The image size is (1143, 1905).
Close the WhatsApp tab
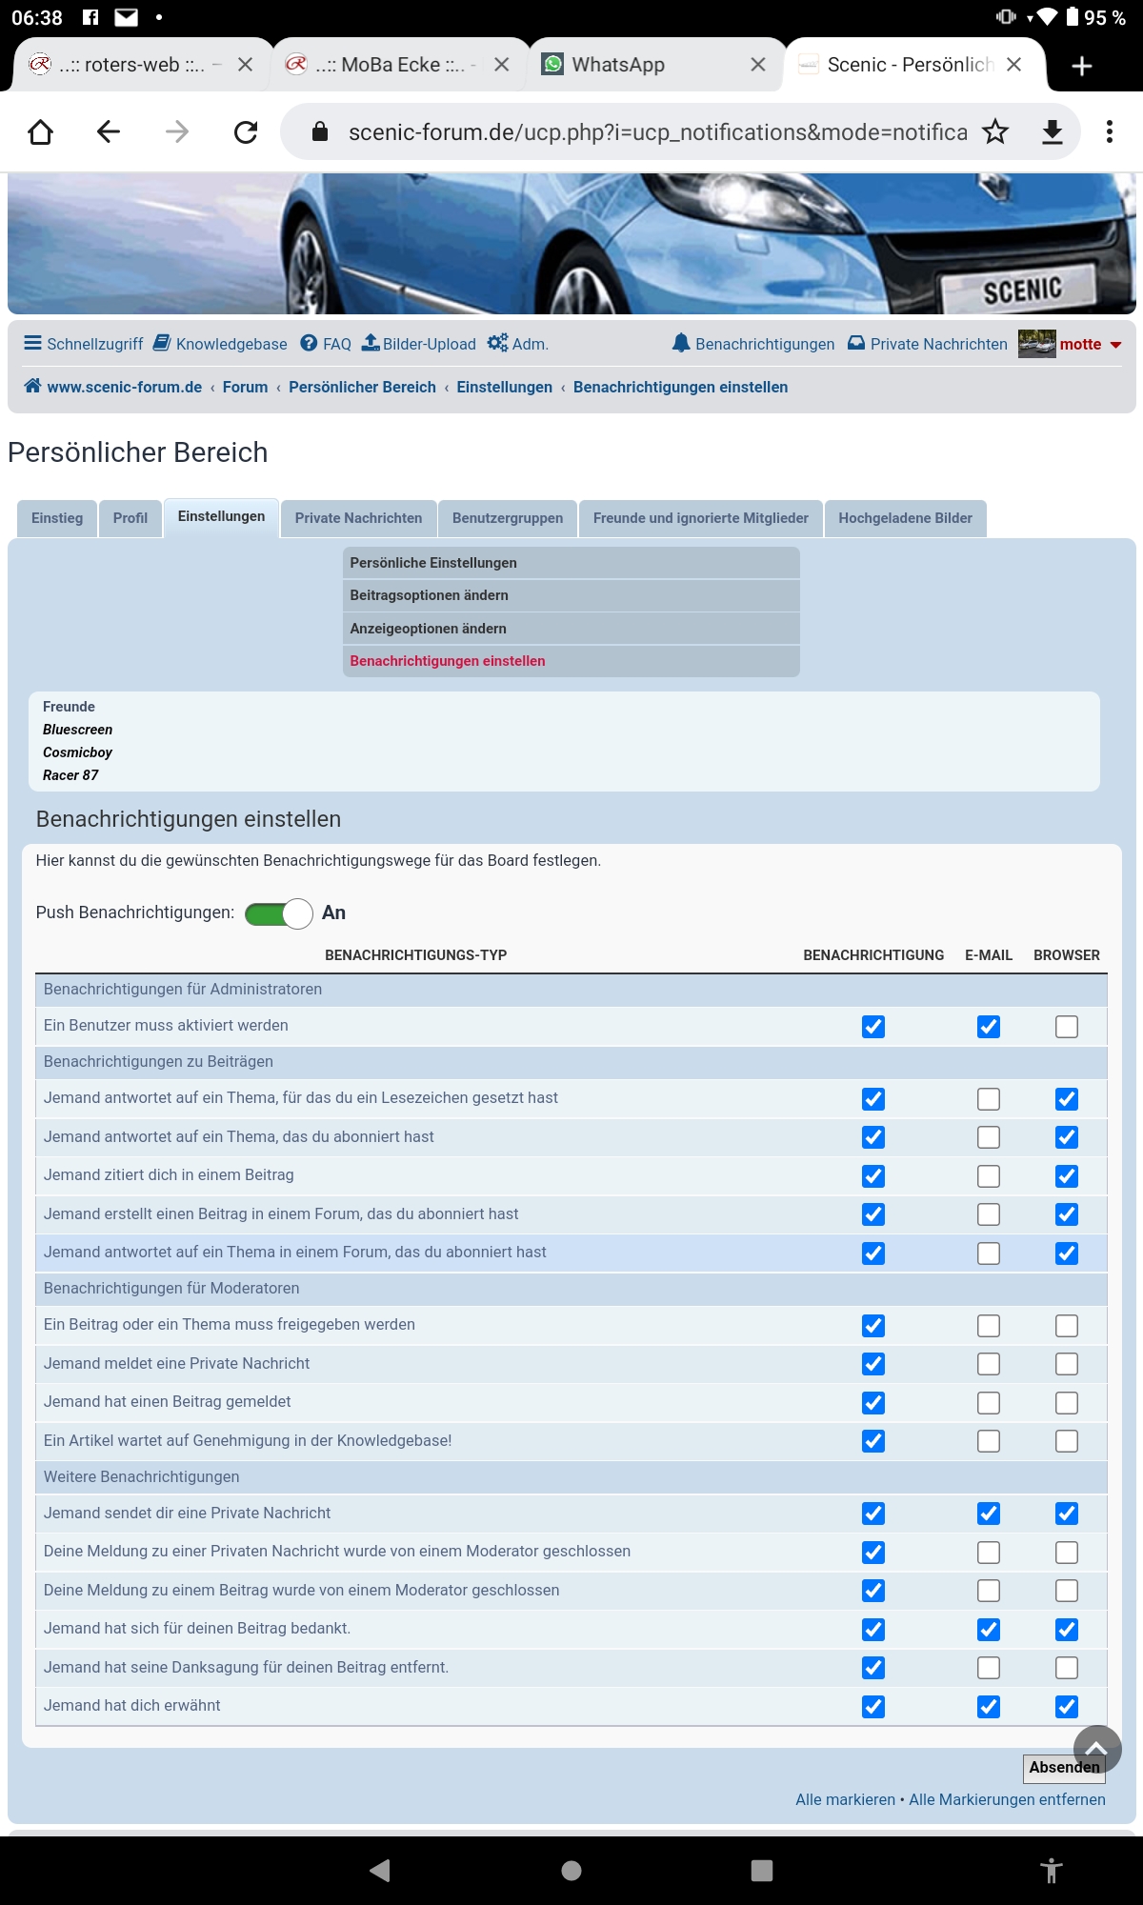point(758,65)
